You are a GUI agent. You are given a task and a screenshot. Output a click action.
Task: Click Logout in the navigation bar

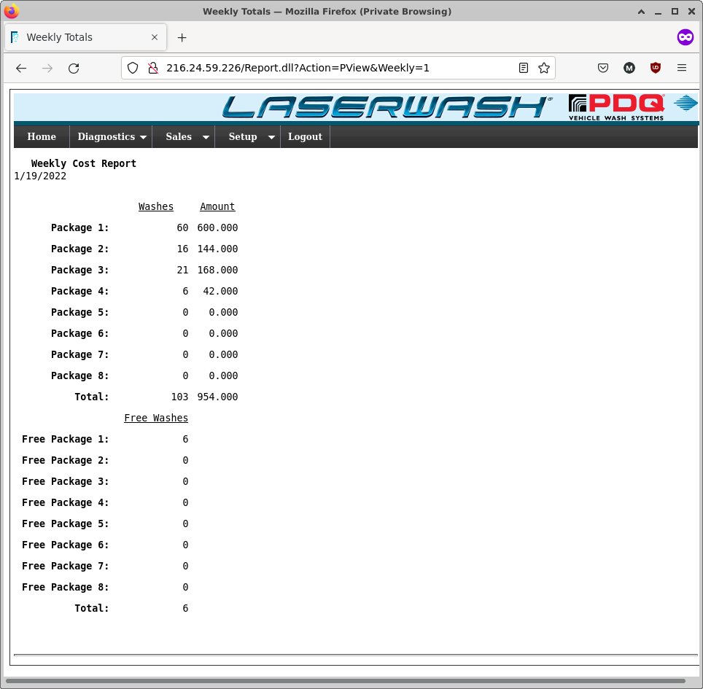point(305,136)
